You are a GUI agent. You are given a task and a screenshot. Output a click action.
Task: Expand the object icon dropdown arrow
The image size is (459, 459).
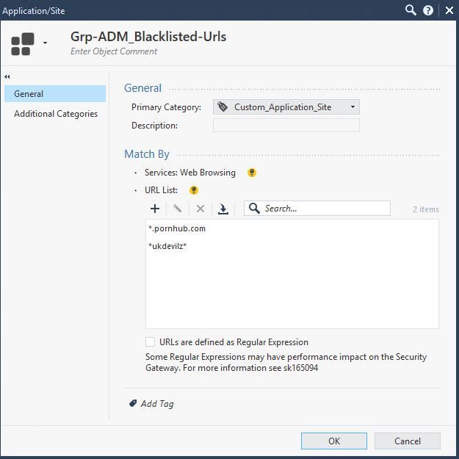click(45, 43)
